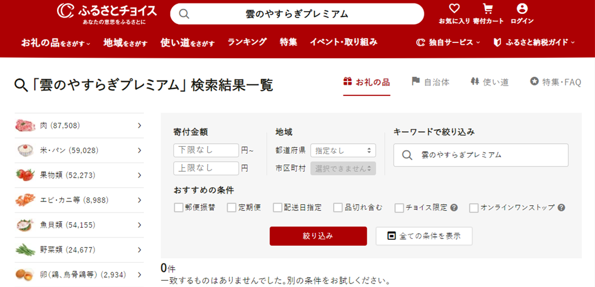
Task: Enable the オンラインワンストップ checkbox
Action: 474,208
